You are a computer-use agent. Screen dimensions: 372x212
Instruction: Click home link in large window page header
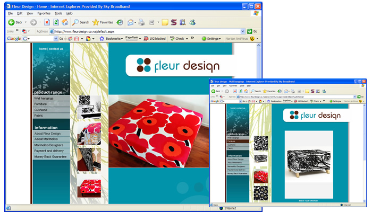click(43, 49)
